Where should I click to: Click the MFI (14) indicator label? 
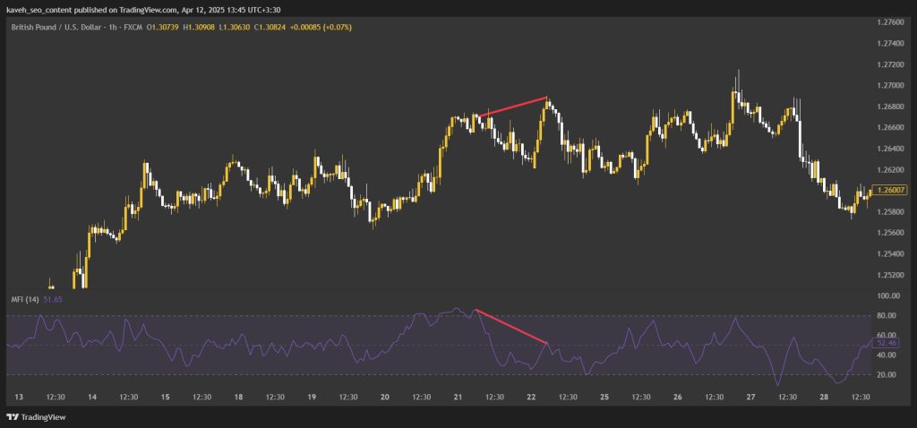coord(25,299)
